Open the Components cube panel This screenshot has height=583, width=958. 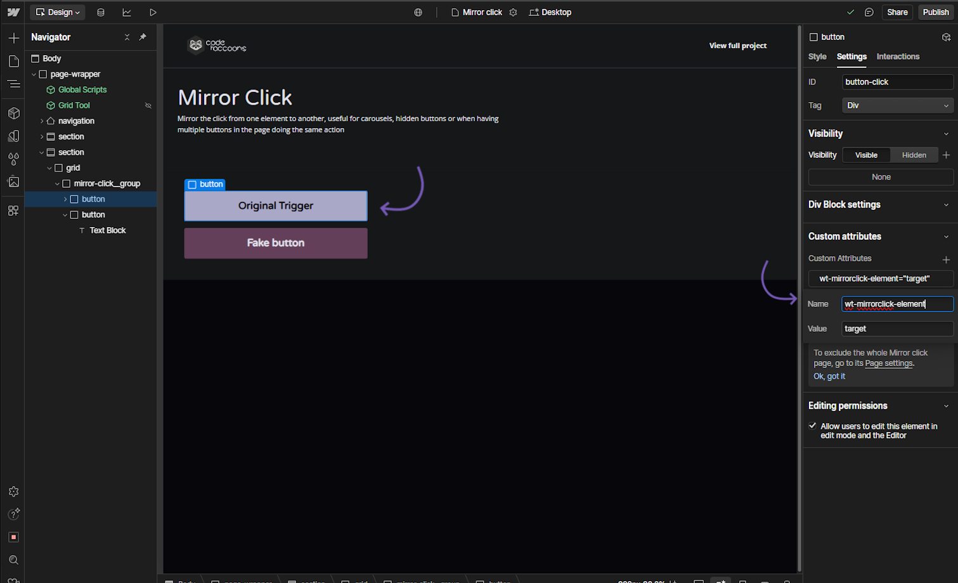tap(13, 114)
